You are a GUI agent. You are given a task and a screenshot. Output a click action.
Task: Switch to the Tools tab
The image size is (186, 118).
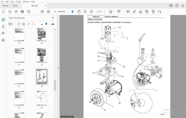[x=15, y=6]
